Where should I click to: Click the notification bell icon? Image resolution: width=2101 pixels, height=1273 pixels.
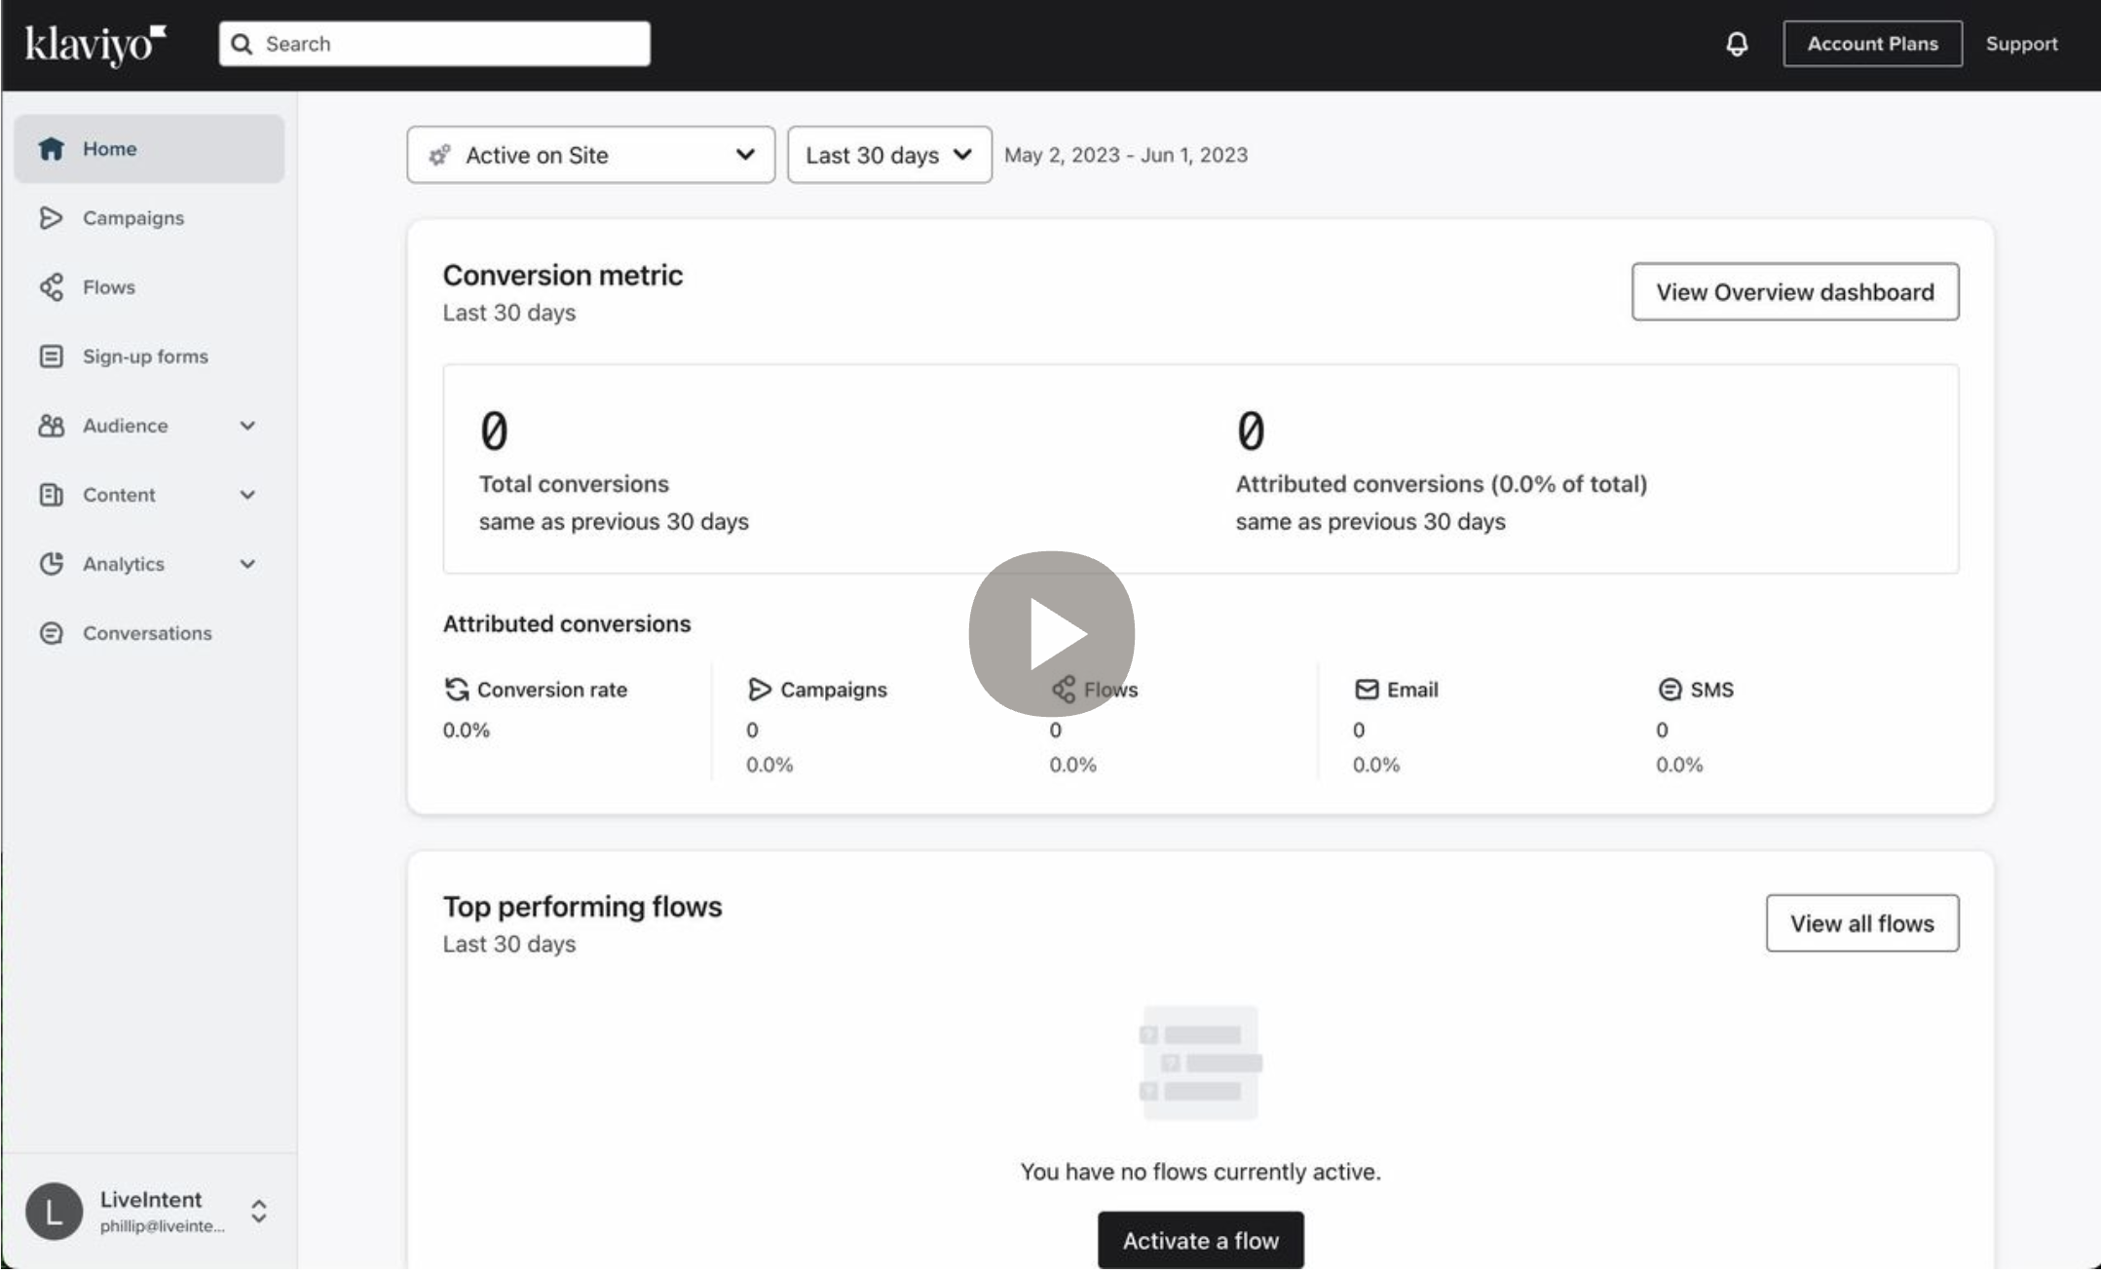(1737, 44)
